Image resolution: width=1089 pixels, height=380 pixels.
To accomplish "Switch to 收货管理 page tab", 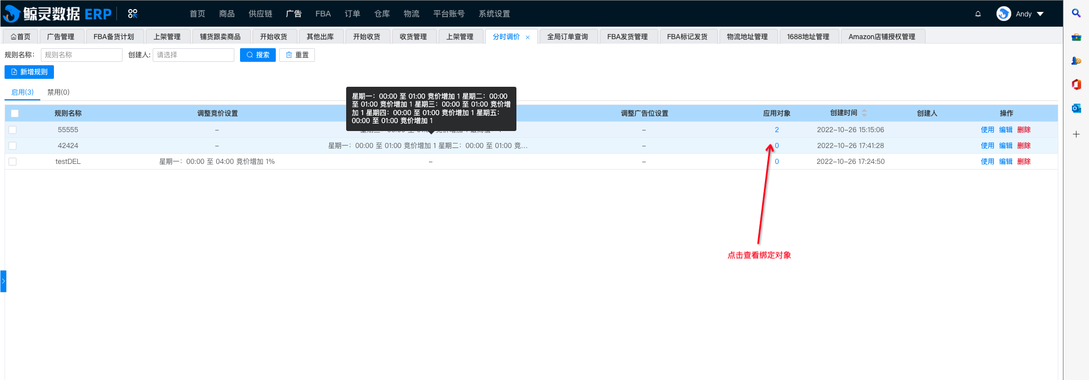I will click(x=413, y=37).
